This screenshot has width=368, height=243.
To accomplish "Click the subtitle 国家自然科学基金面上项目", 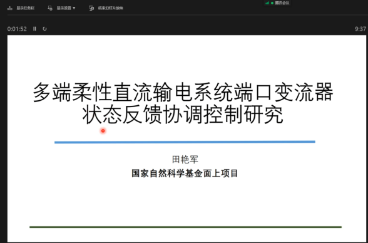I will click(x=185, y=173).
